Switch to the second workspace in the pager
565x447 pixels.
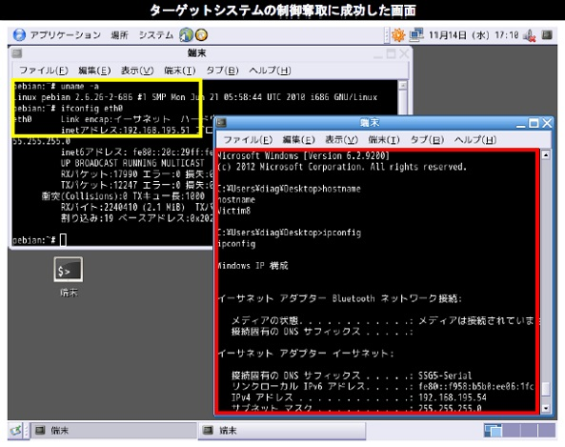(512, 431)
